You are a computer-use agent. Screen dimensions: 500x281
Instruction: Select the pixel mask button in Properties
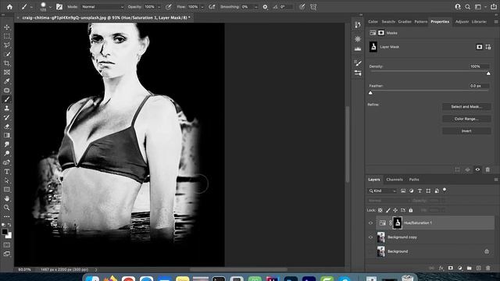pyautogui.click(x=479, y=47)
